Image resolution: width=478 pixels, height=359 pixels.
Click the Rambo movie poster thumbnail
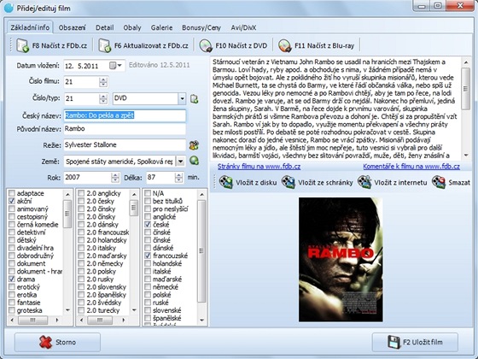[341, 260]
